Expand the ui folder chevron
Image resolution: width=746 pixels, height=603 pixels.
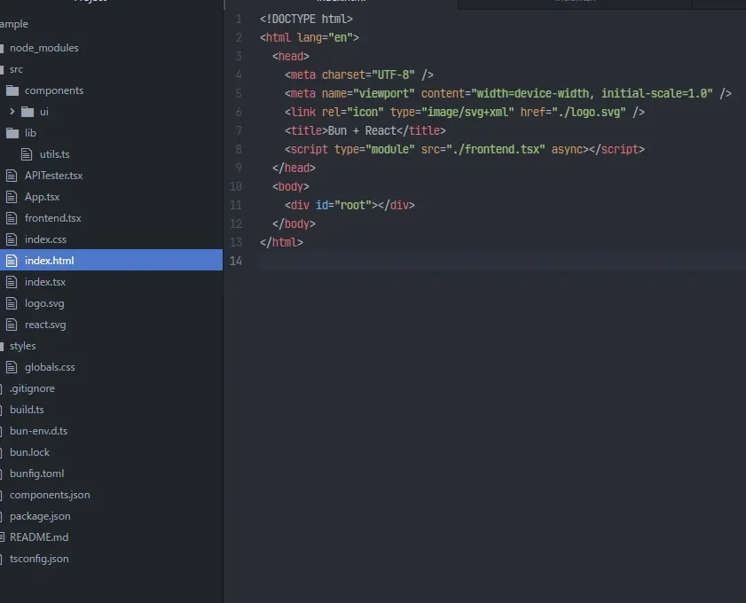[12, 112]
